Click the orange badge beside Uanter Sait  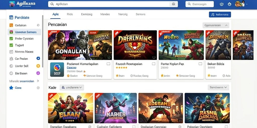pyautogui.click(x=38, y=66)
